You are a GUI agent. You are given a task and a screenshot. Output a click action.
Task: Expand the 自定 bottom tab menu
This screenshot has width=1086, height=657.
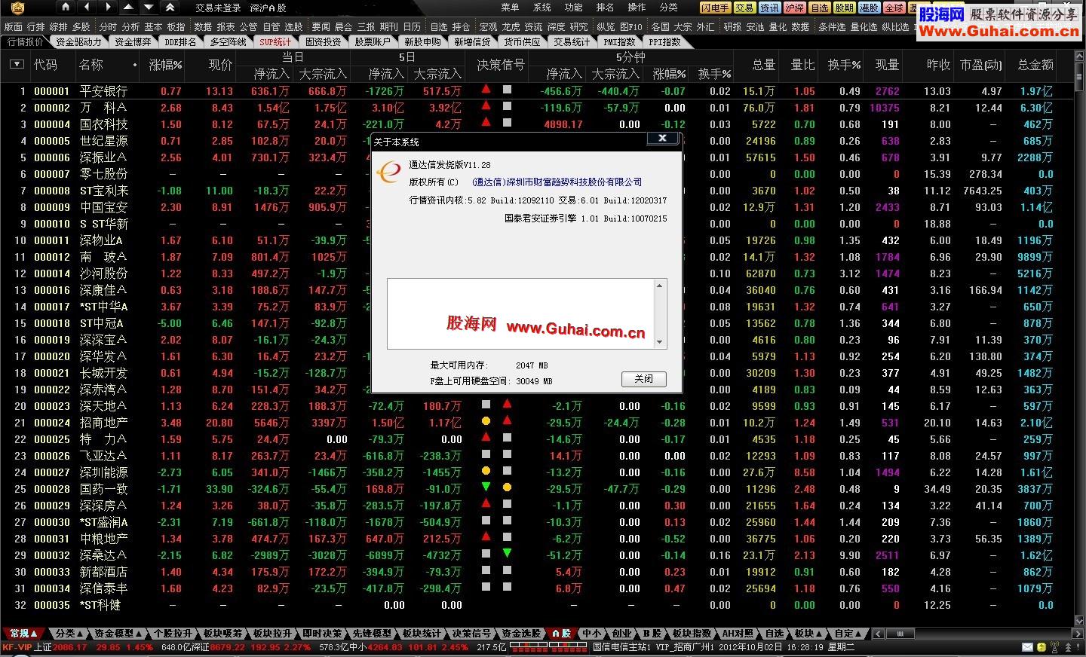coord(849,634)
